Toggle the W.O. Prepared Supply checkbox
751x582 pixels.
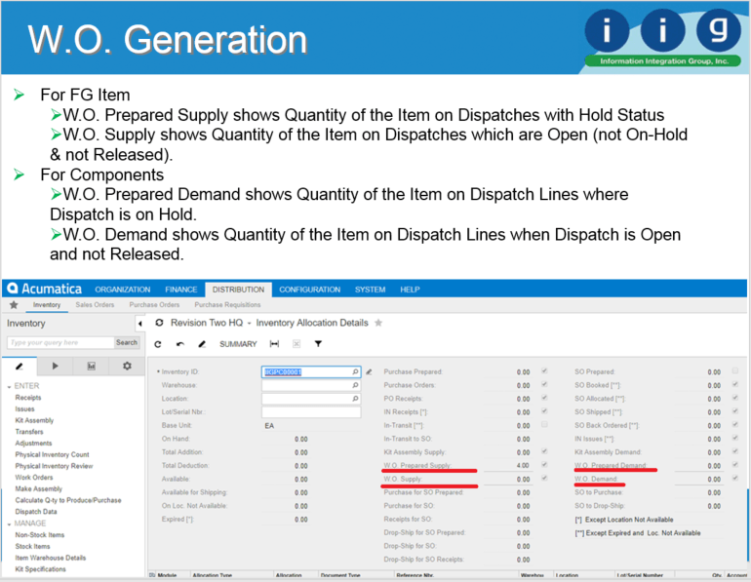coord(544,464)
